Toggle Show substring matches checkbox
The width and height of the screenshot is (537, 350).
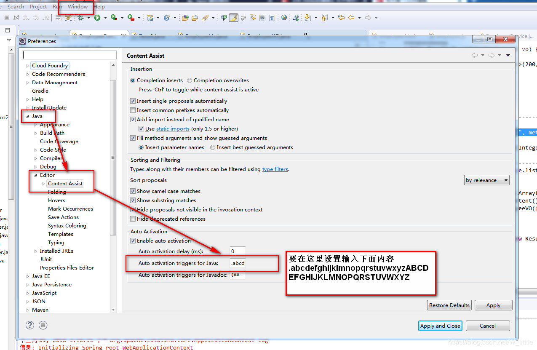pos(133,200)
